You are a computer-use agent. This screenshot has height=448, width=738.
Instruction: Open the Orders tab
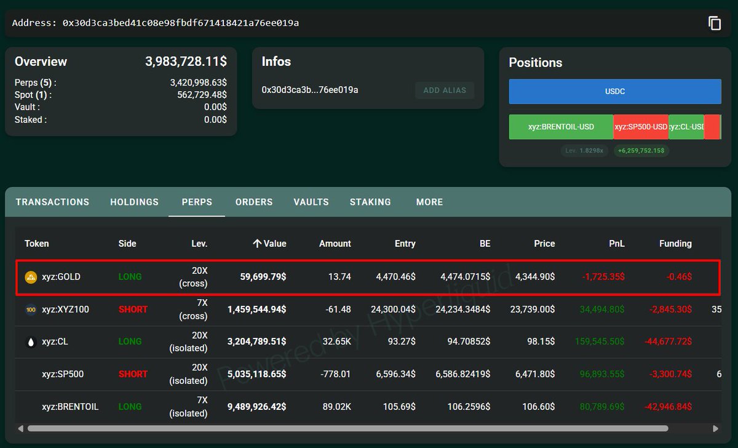[x=254, y=202]
